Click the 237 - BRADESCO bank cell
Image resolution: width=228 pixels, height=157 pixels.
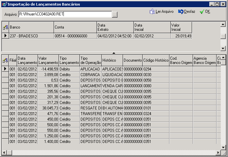pyautogui.click(x=31, y=36)
